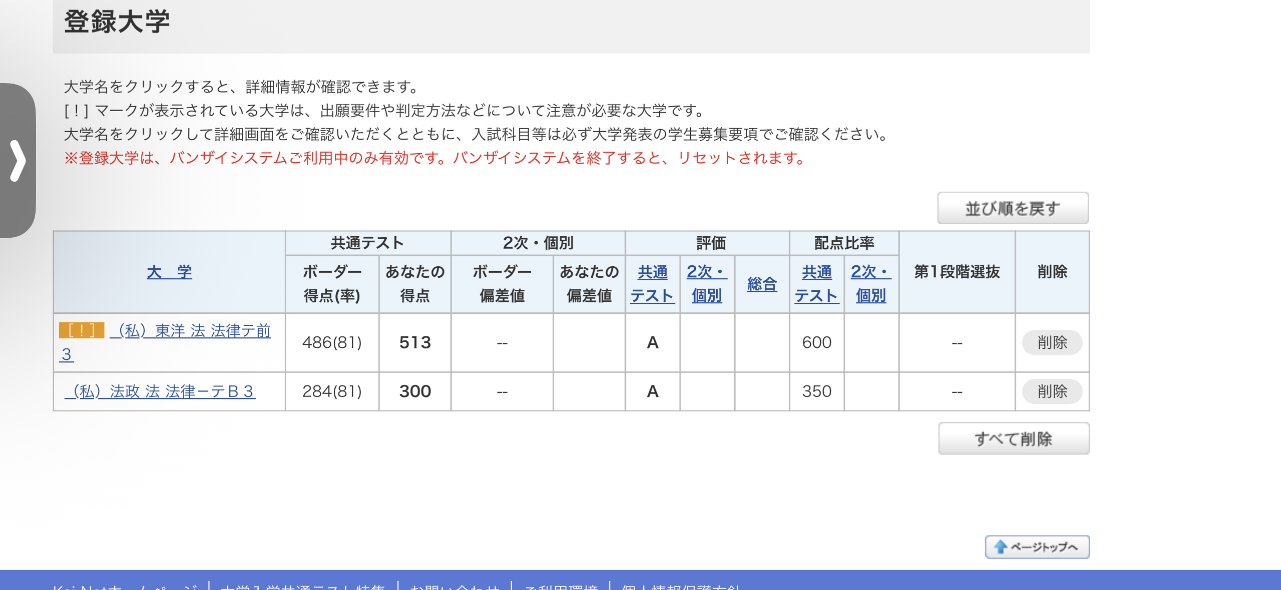Click the 513 score cell
Image resolution: width=1281 pixels, height=590 pixels.
415,342
